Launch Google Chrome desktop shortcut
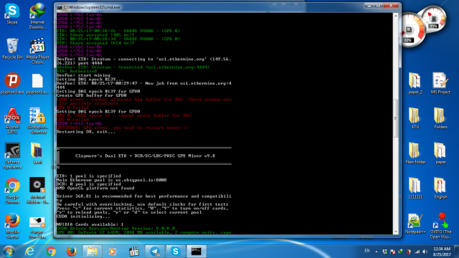459x258 pixels. pos(12,191)
